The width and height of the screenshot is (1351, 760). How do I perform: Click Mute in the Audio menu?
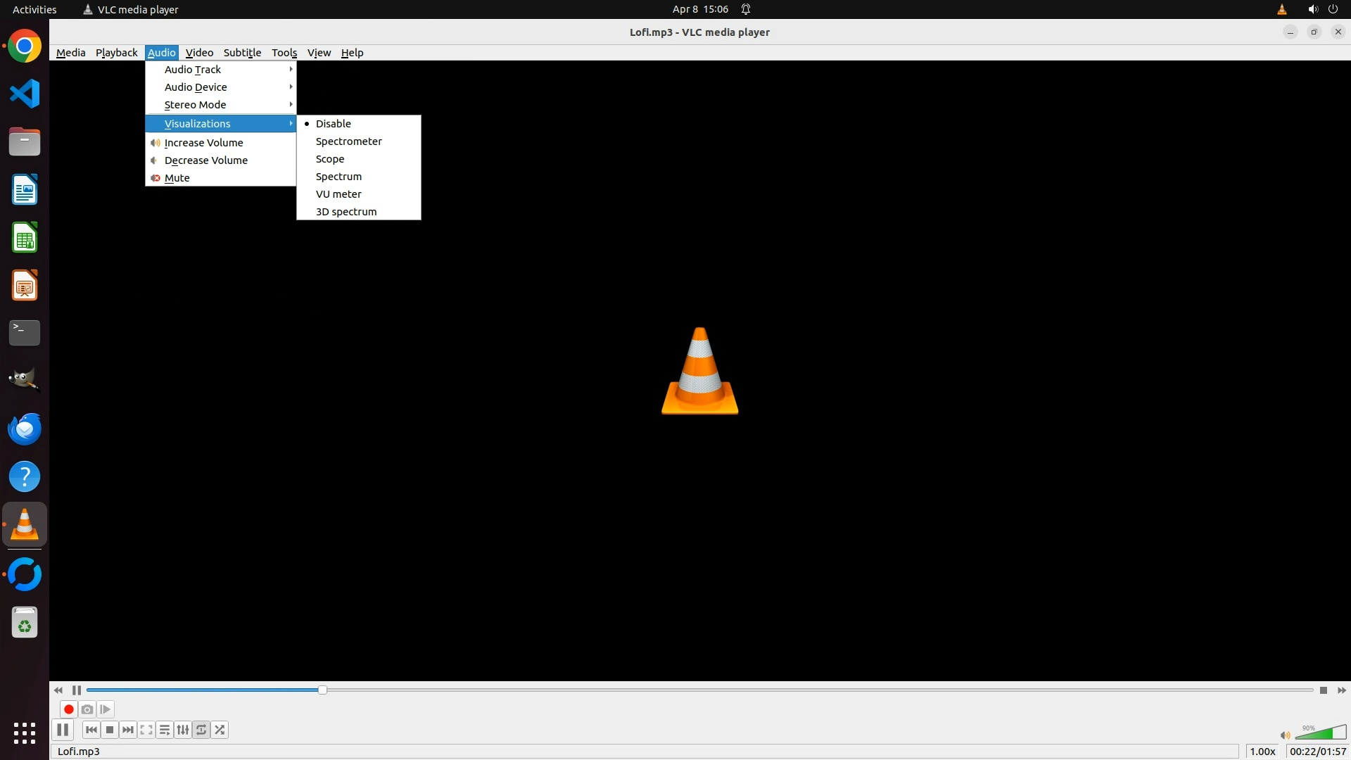pos(177,178)
